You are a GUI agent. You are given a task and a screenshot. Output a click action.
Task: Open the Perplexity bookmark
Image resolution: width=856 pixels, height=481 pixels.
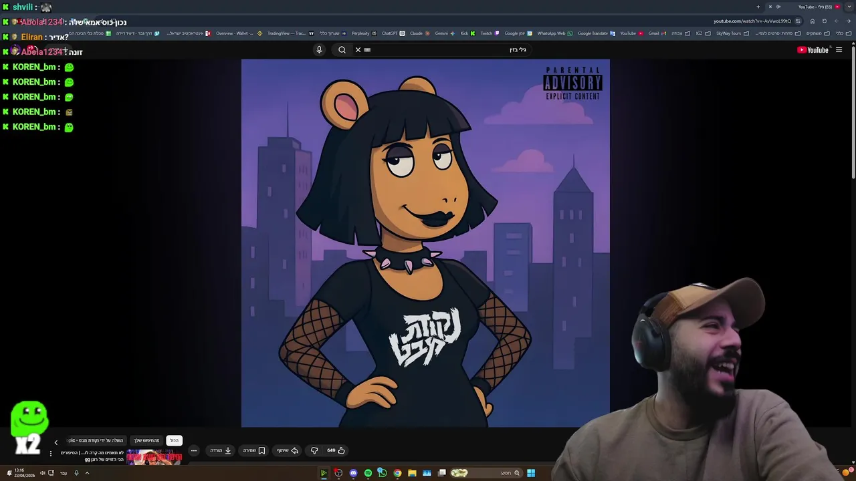coord(363,33)
